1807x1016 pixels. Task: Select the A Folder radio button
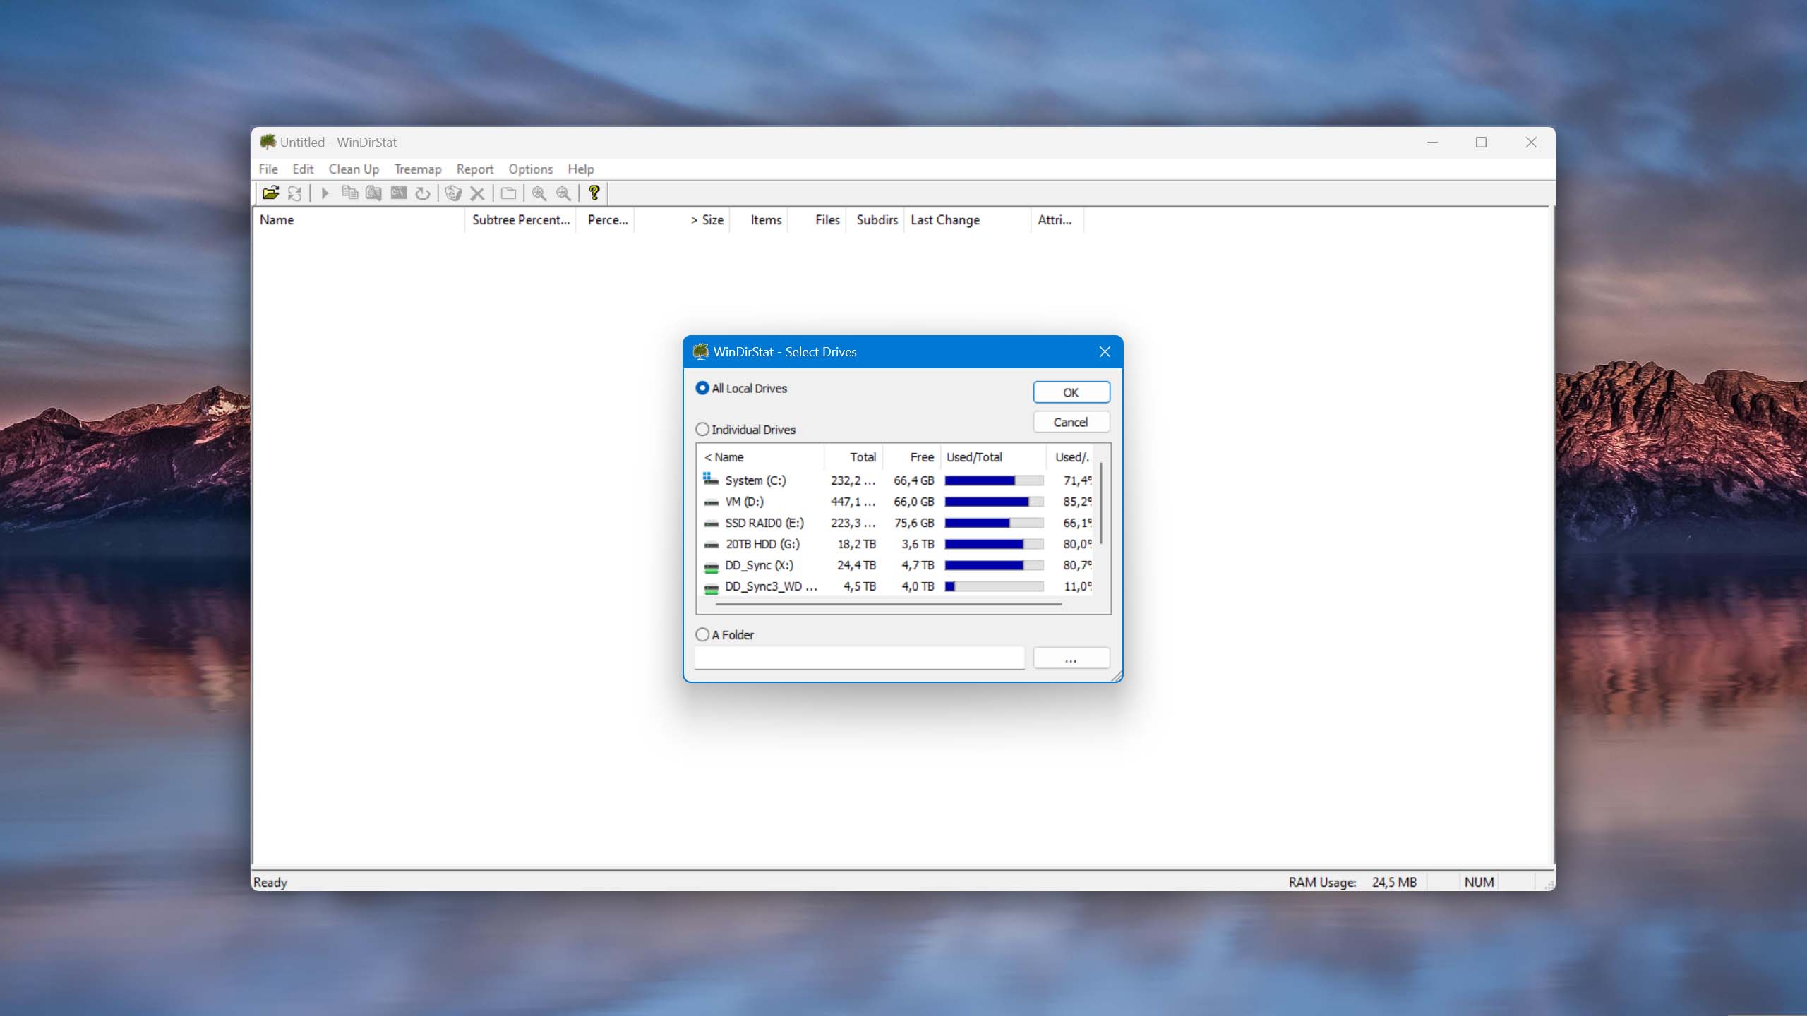coord(702,634)
